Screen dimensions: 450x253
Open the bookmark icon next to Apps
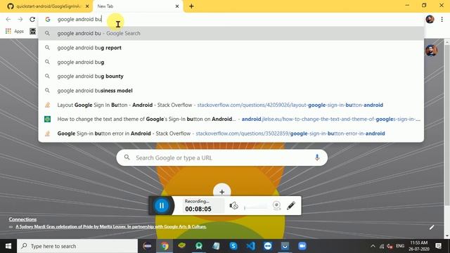point(33,31)
